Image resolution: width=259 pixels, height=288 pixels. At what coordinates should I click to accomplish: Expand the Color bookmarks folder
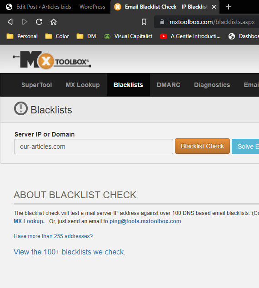57,36
